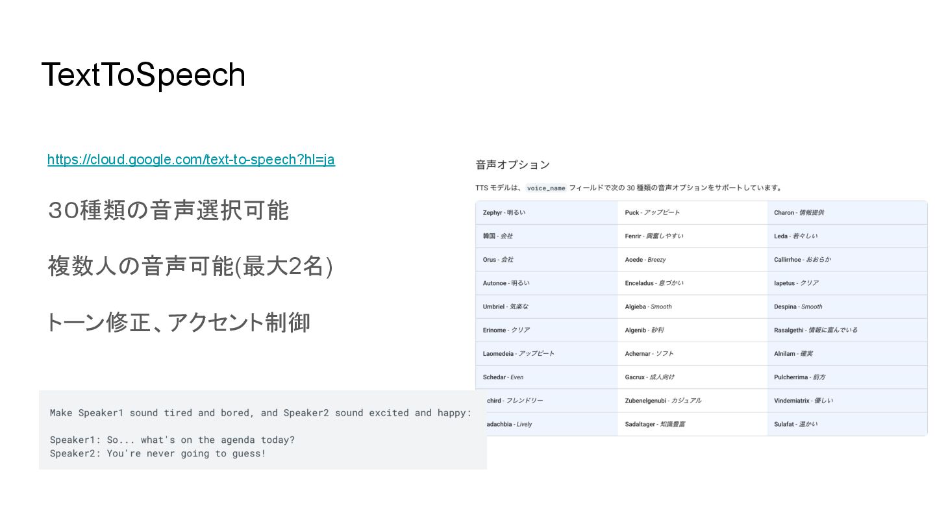Click the '音声オプション' heading
The image size is (935, 526).
tap(513, 165)
